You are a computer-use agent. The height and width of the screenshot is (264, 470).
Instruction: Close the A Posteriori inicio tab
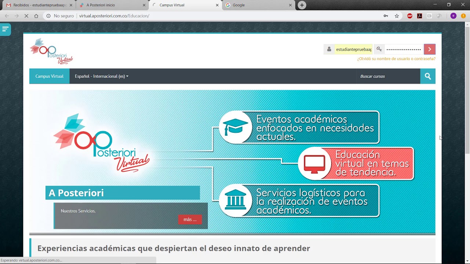click(x=144, y=5)
